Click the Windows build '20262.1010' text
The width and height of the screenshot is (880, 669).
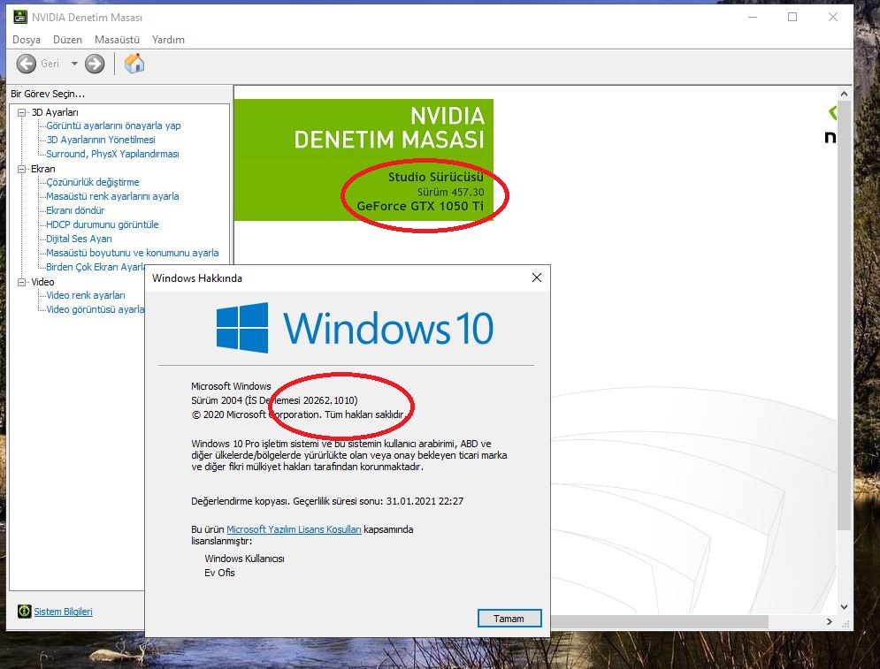pyautogui.click(x=328, y=400)
